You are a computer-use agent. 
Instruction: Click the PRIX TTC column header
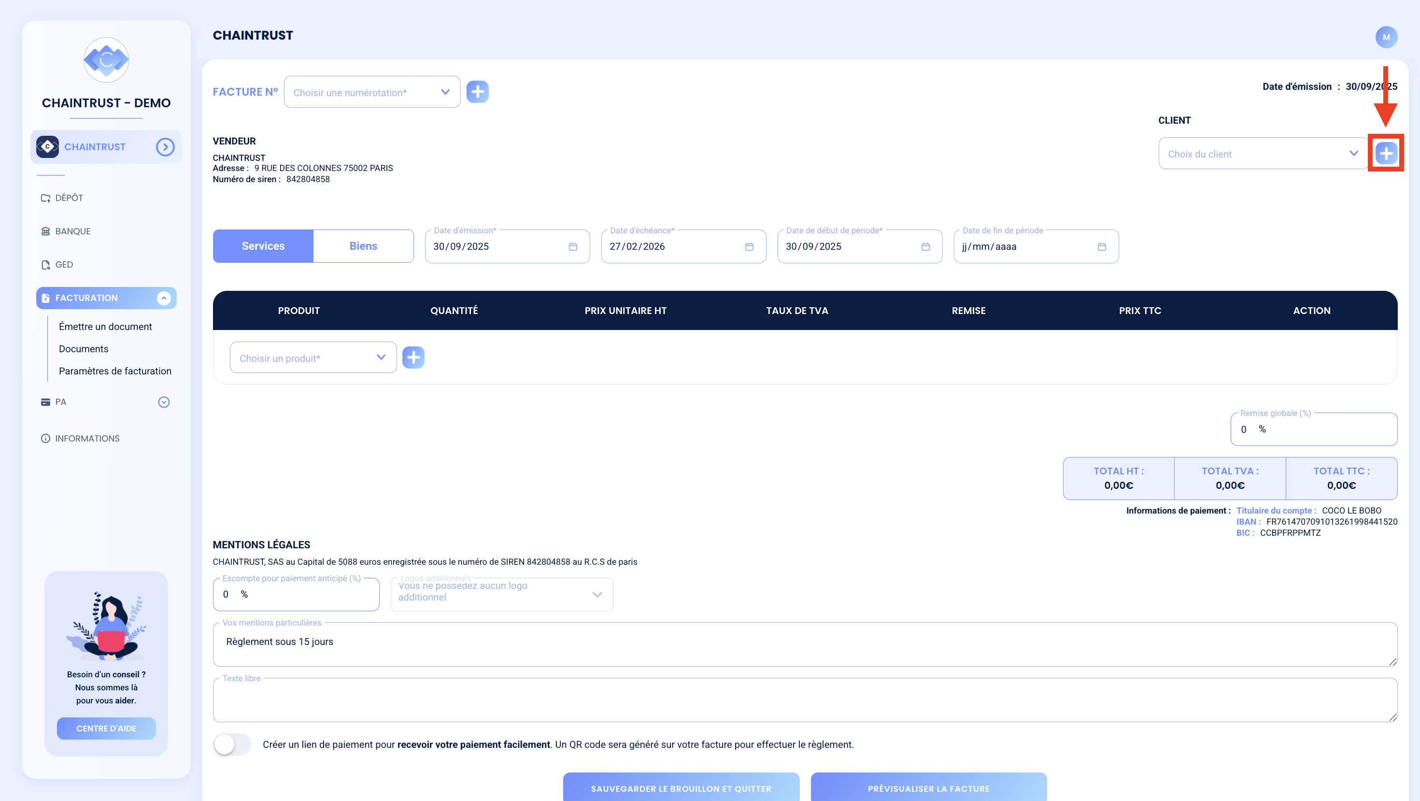point(1140,310)
